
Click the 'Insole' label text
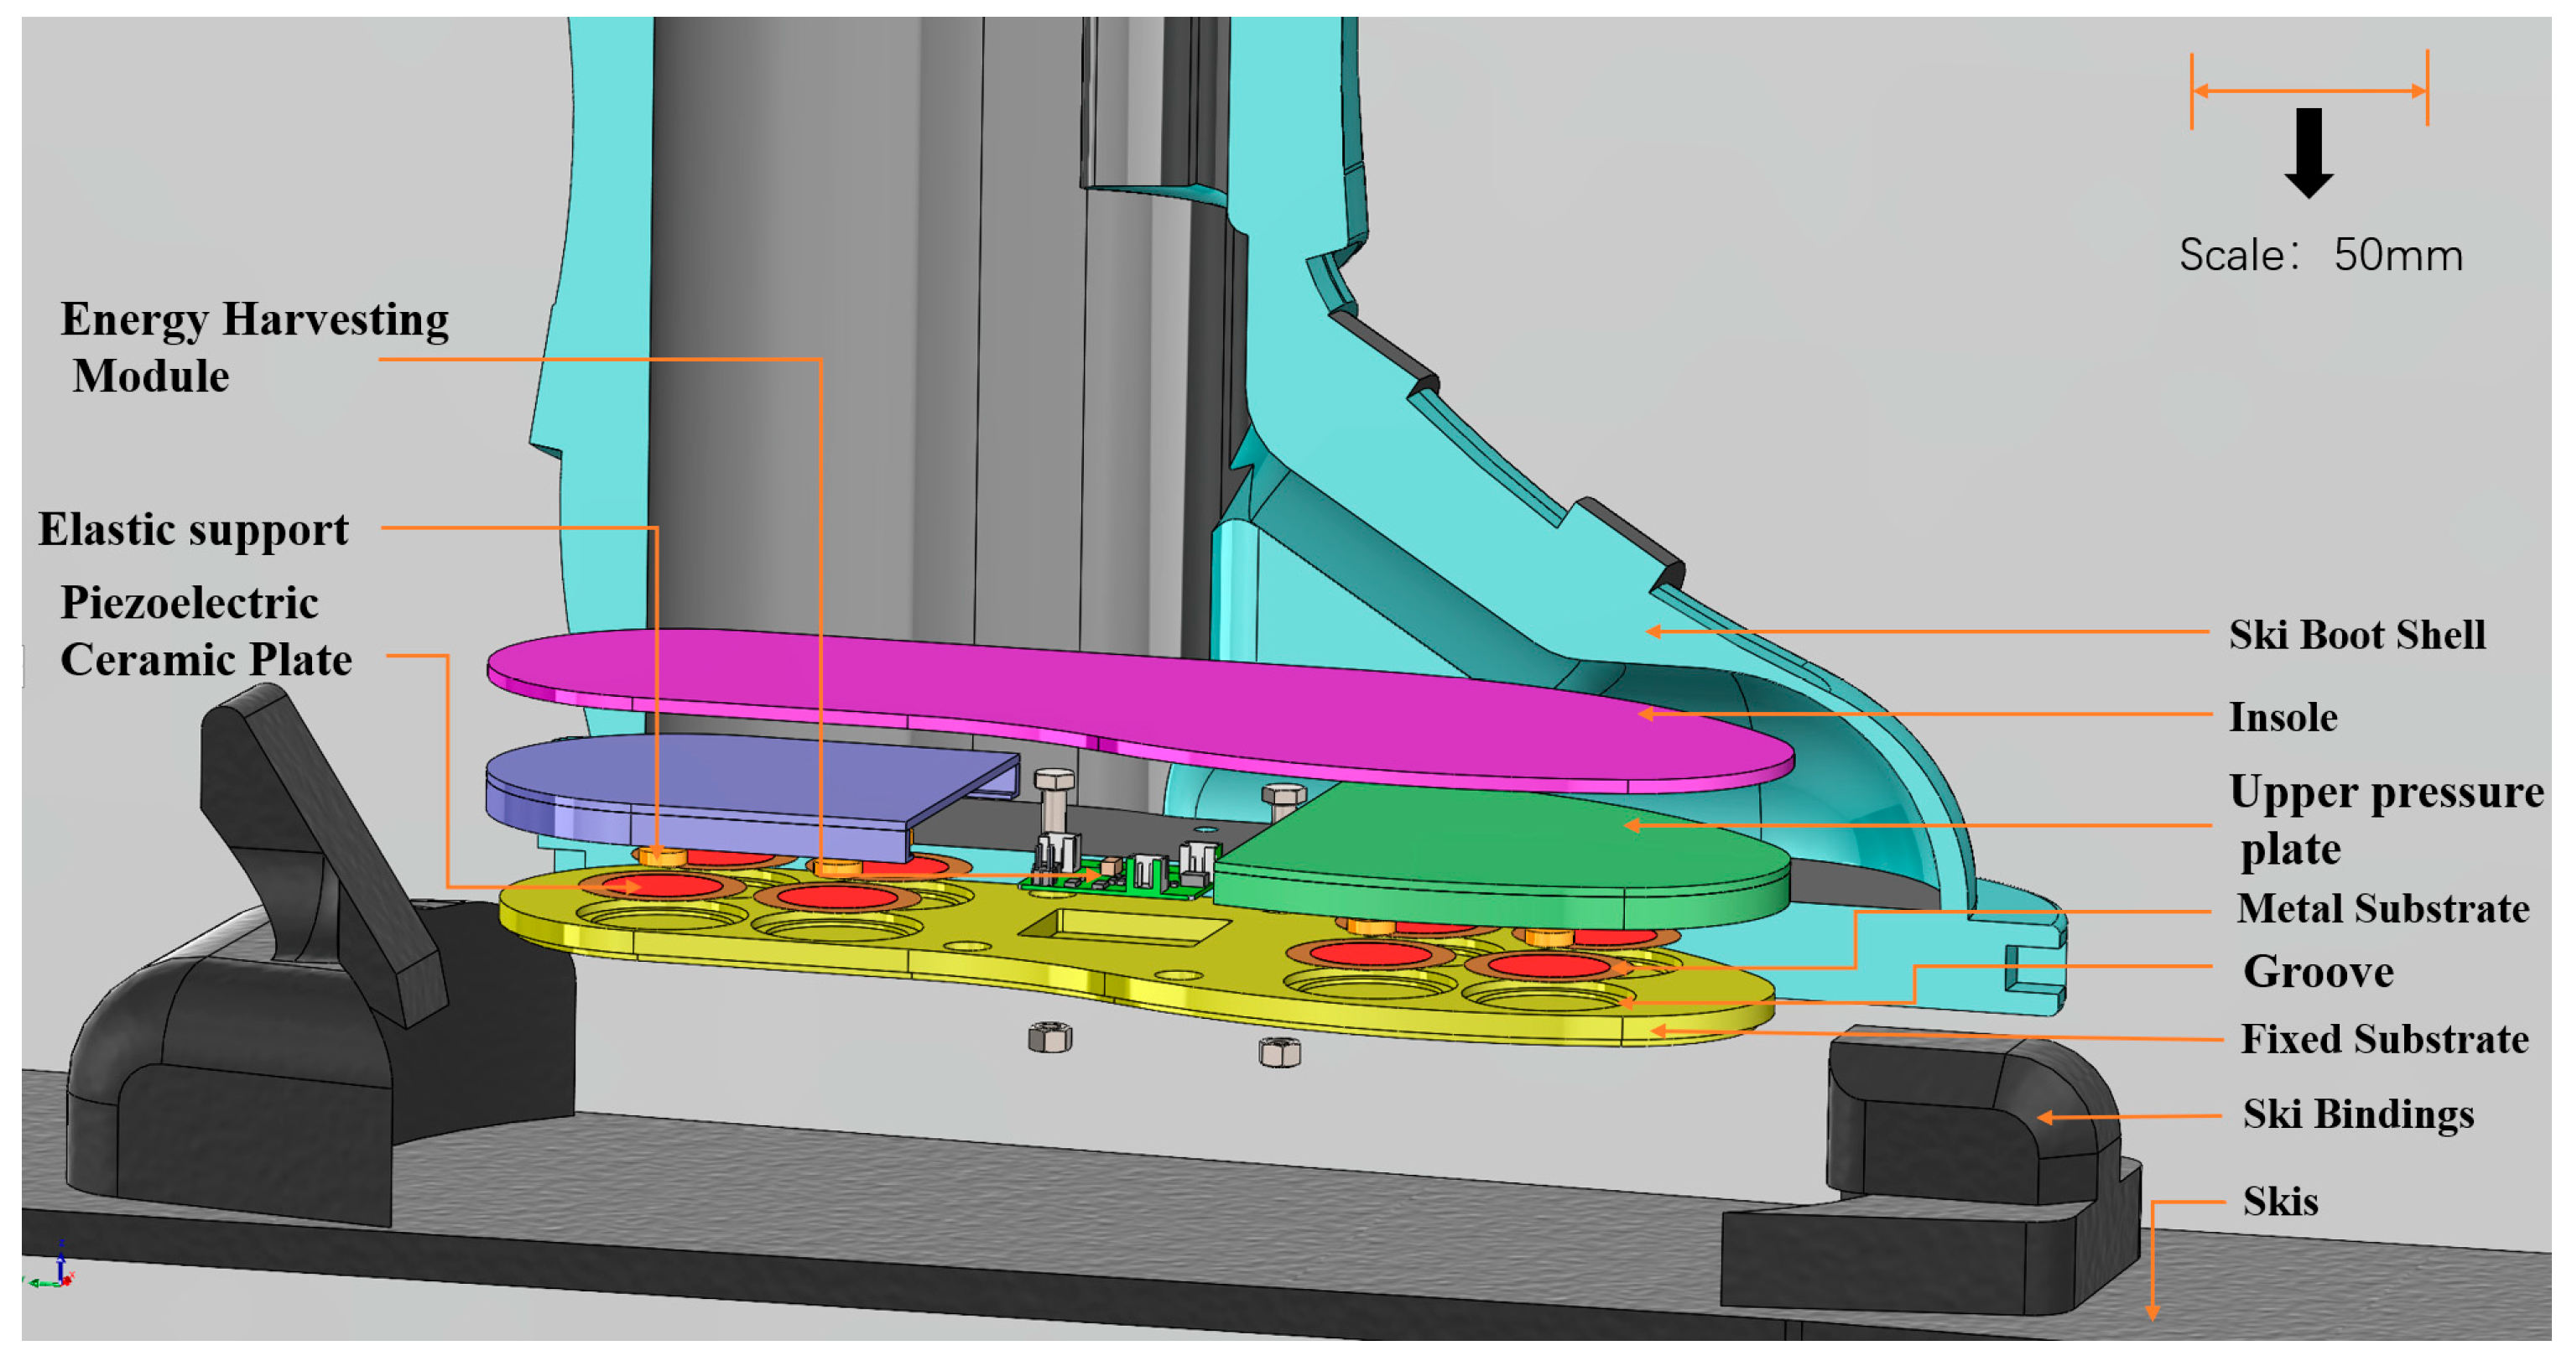pyautogui.click(x=2283, y=719)
